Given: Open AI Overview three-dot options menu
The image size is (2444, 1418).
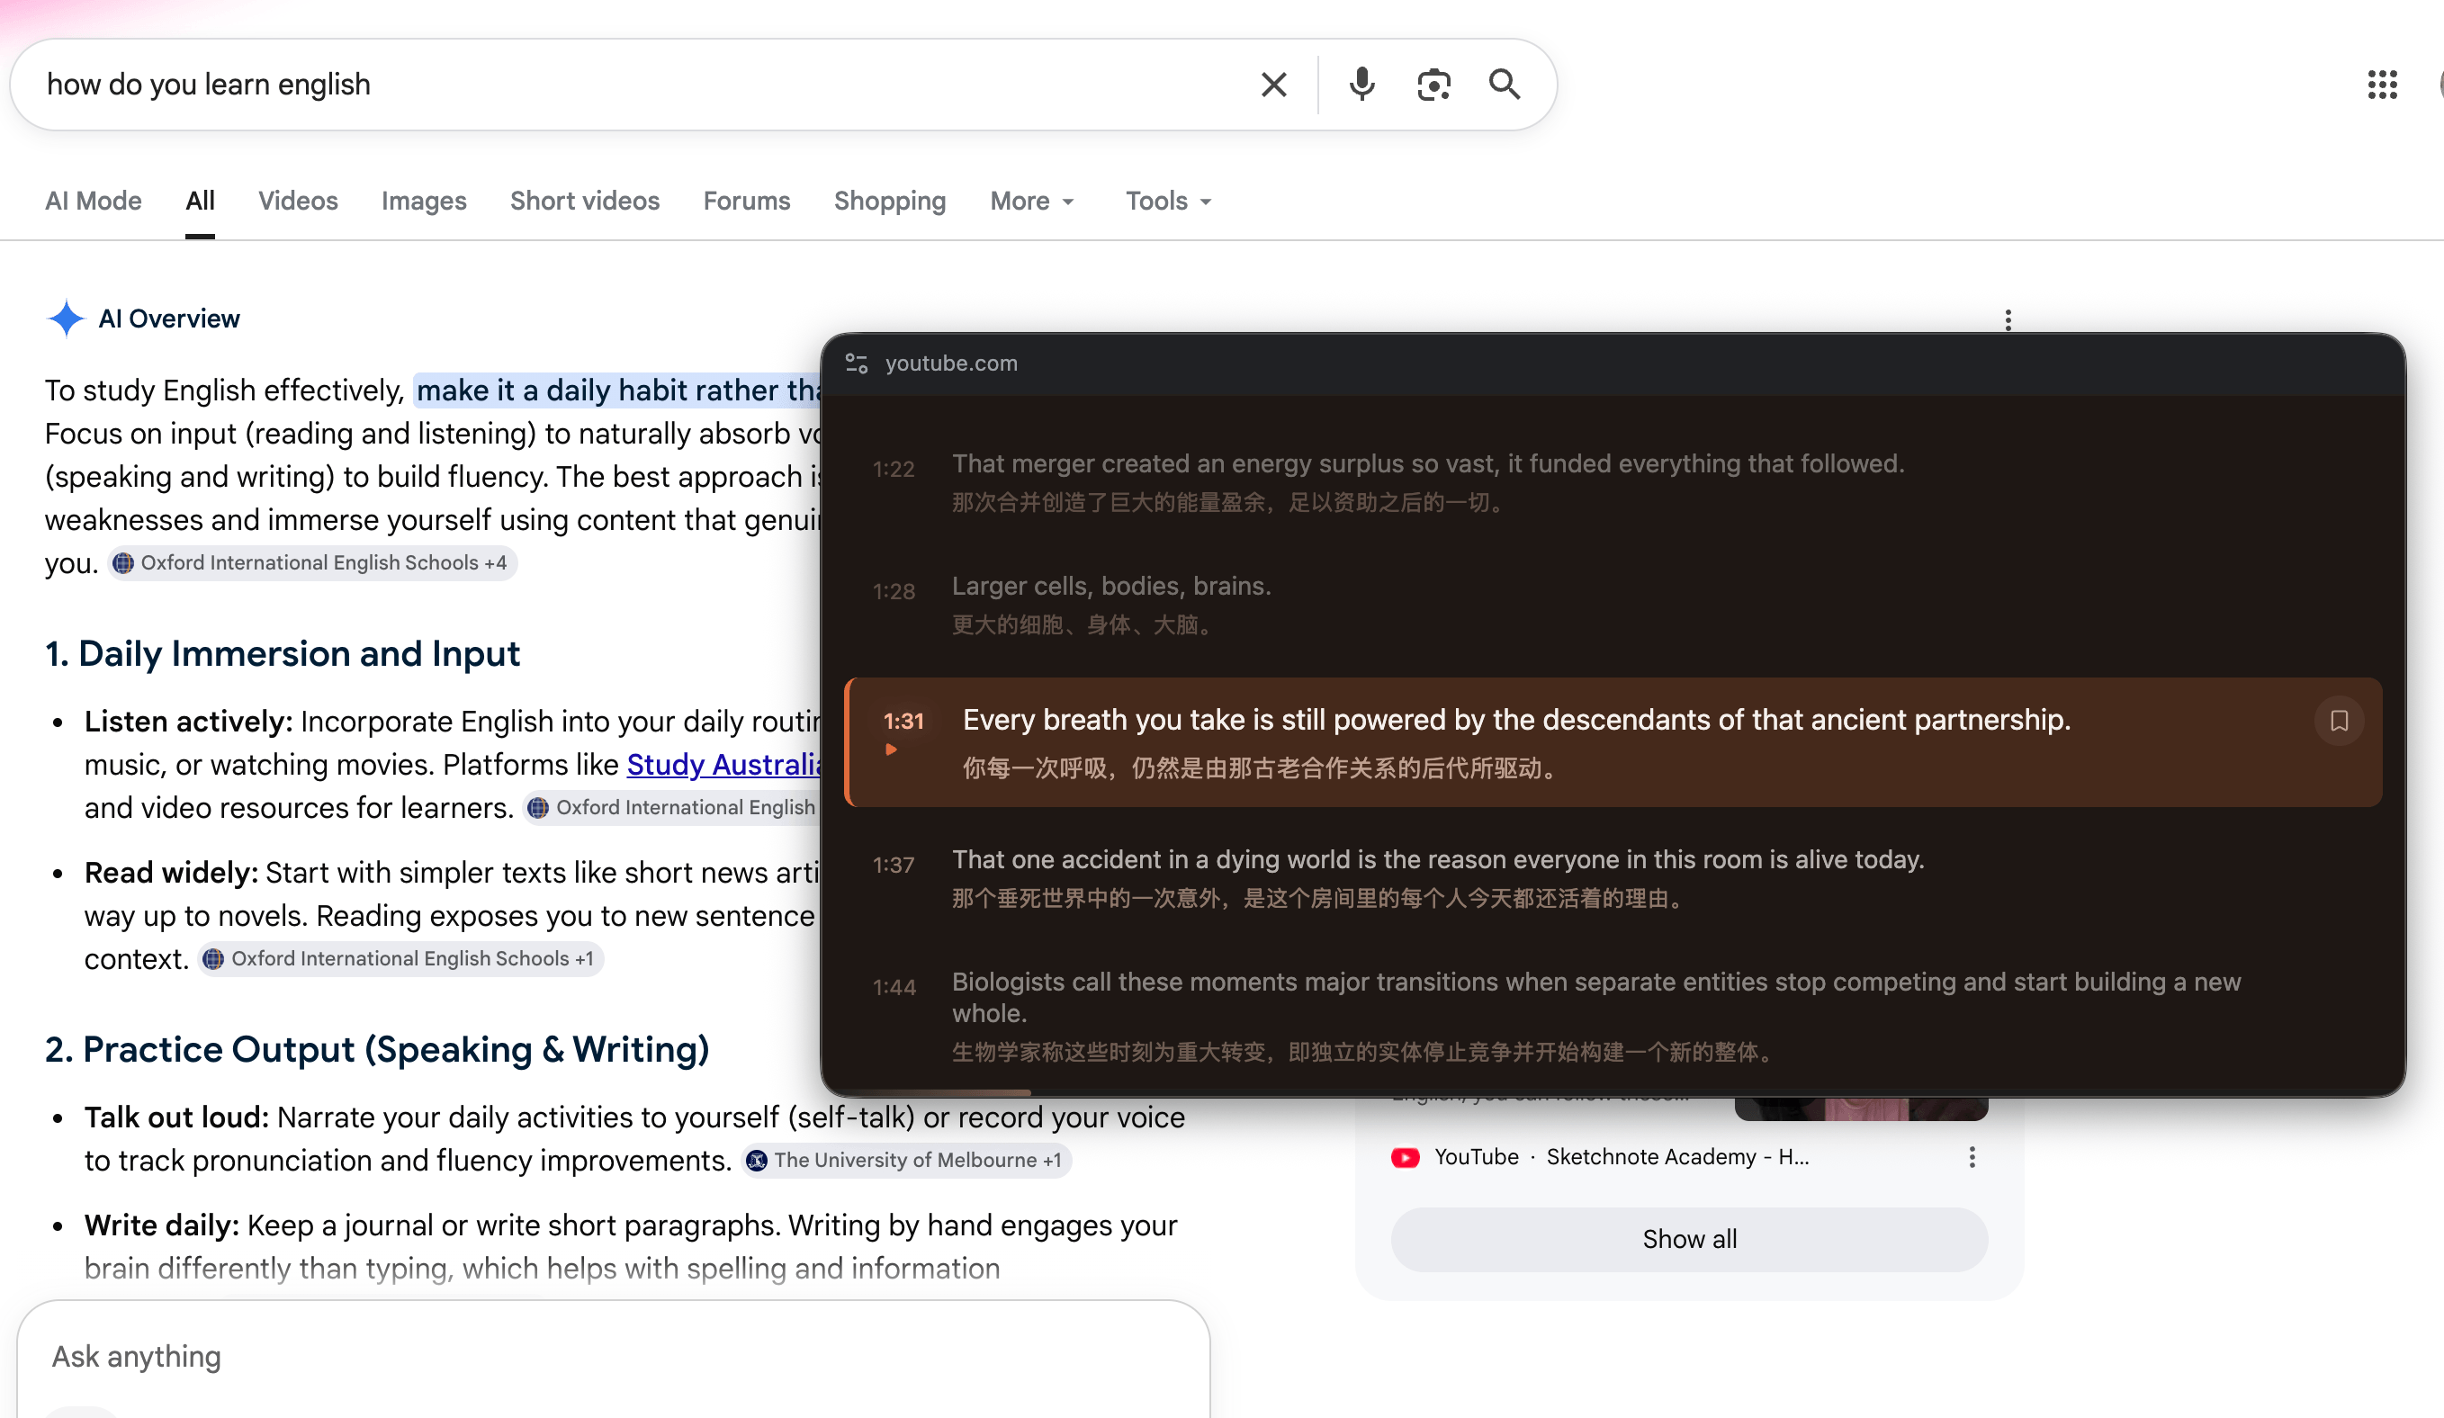Looking at the screenshot, I should (x=2008, y=320).
